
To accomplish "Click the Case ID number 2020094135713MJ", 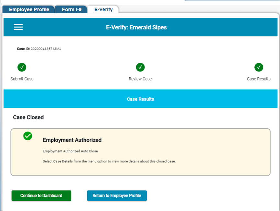I will pyautogui.click(x=46, y=49).
